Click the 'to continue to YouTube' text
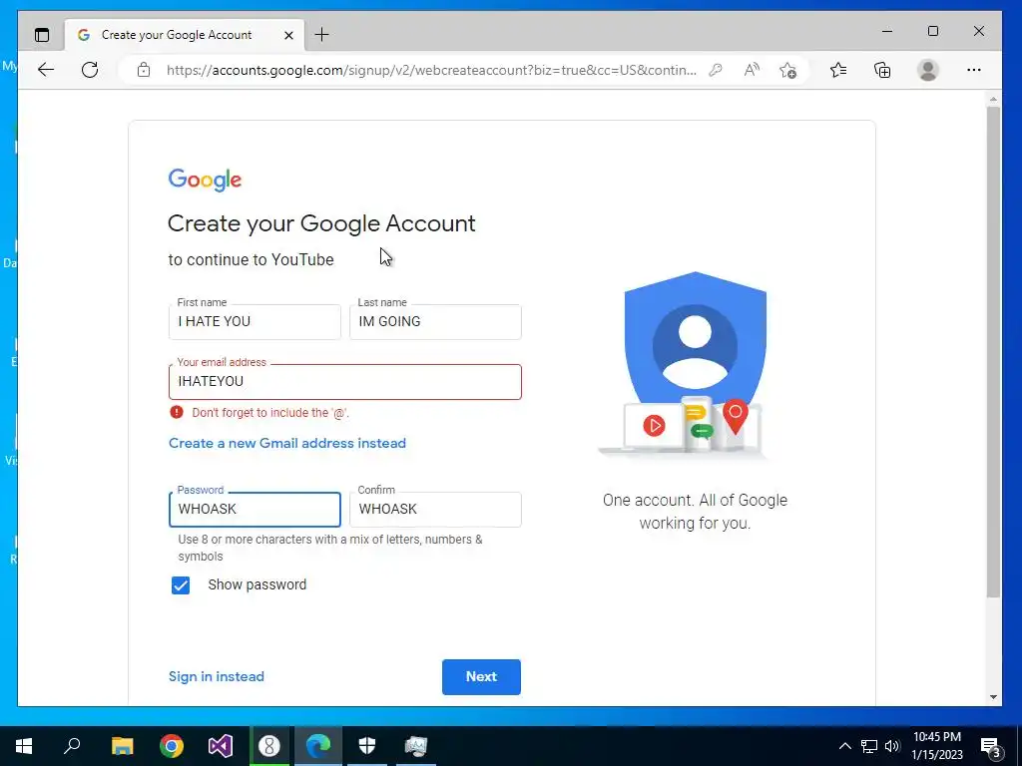The image size is (1022, 766). (x=251, y=260)
